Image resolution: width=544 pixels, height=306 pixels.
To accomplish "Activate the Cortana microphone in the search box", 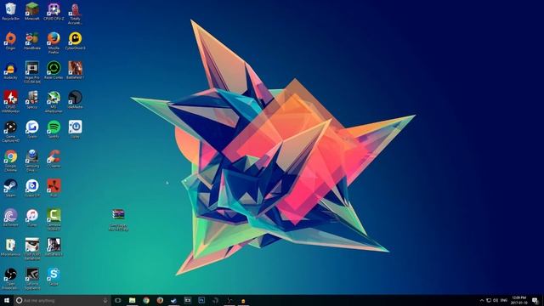I will tap(105, 300).
